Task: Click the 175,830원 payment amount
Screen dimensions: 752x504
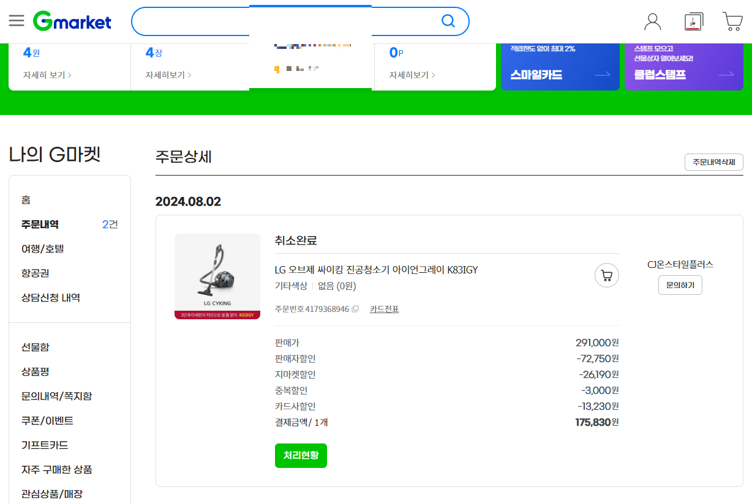Action: pyautogui.click(x=597, y=422)
